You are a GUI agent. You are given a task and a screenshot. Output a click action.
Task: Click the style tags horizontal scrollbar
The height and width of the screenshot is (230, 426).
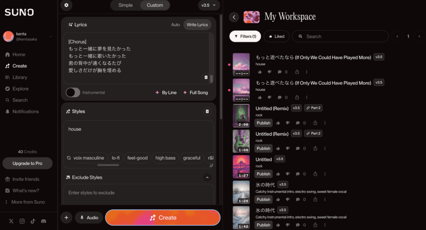click(108, 165)
